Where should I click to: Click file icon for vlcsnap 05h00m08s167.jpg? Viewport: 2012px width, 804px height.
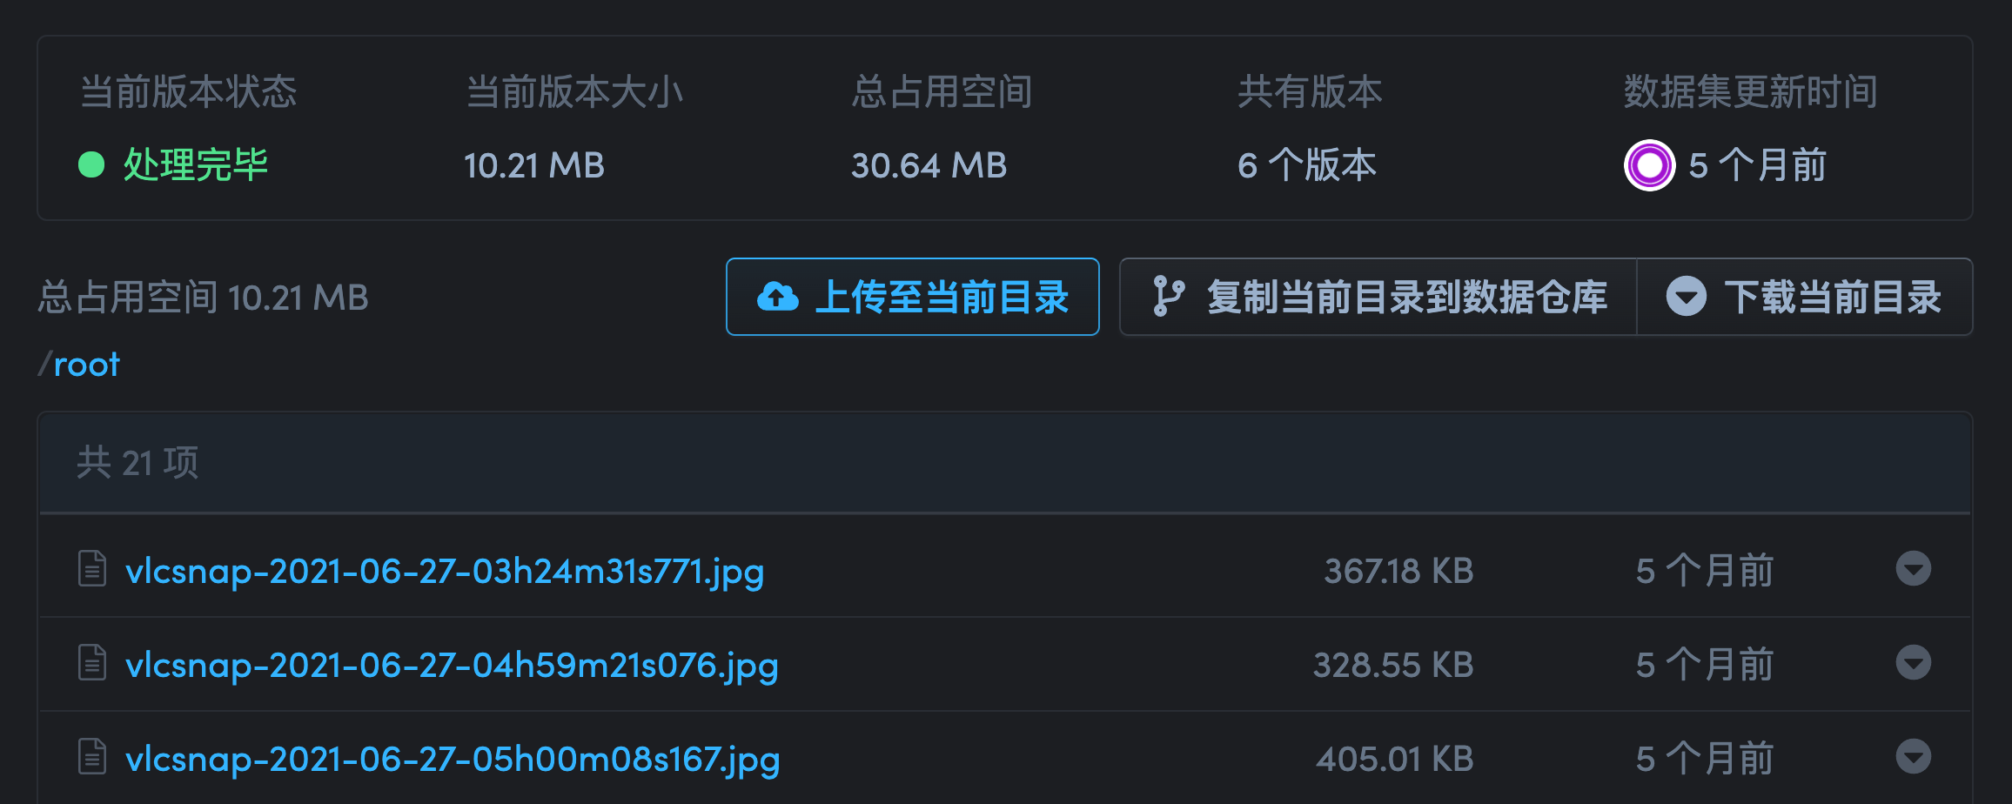click(x=92, y=757)
